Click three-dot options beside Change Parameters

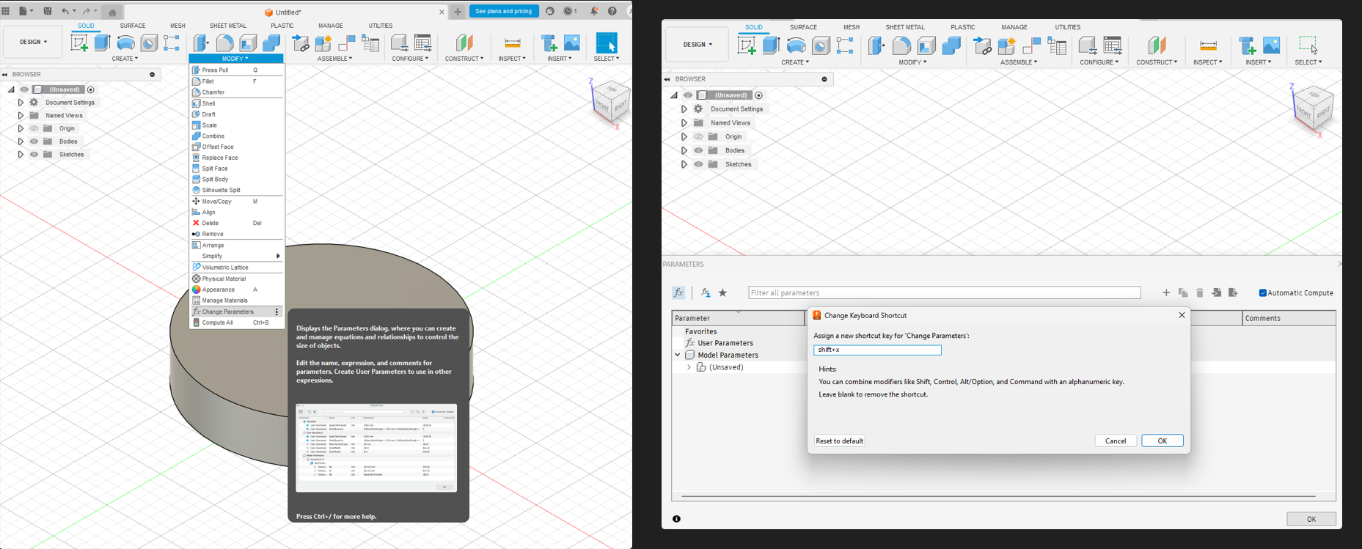[x=277, y=312]
